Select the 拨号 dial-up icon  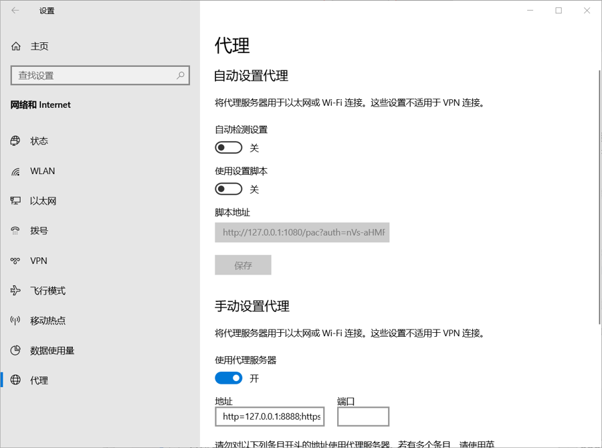16,230
